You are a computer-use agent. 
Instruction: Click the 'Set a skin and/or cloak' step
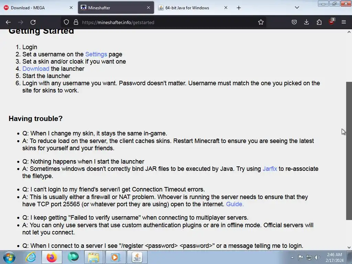(x=74, y=62)
